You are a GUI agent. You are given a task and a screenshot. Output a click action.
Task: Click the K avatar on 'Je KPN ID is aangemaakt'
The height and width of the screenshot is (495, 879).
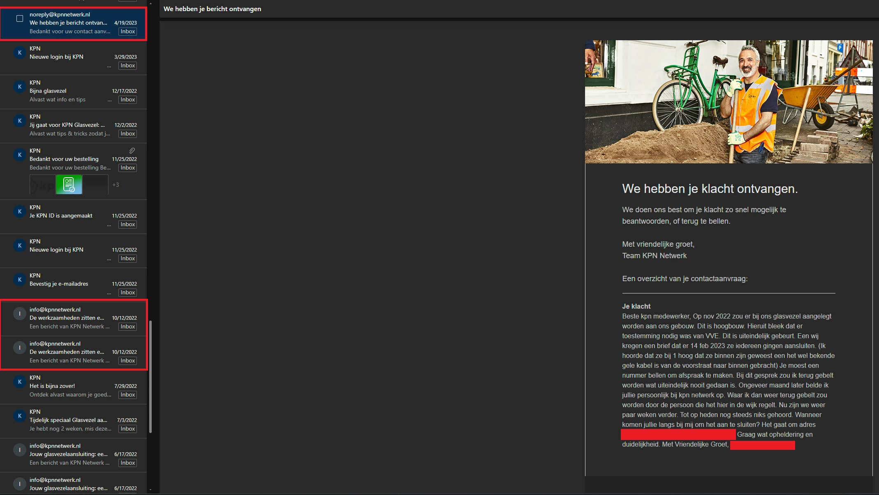[19, 211]
